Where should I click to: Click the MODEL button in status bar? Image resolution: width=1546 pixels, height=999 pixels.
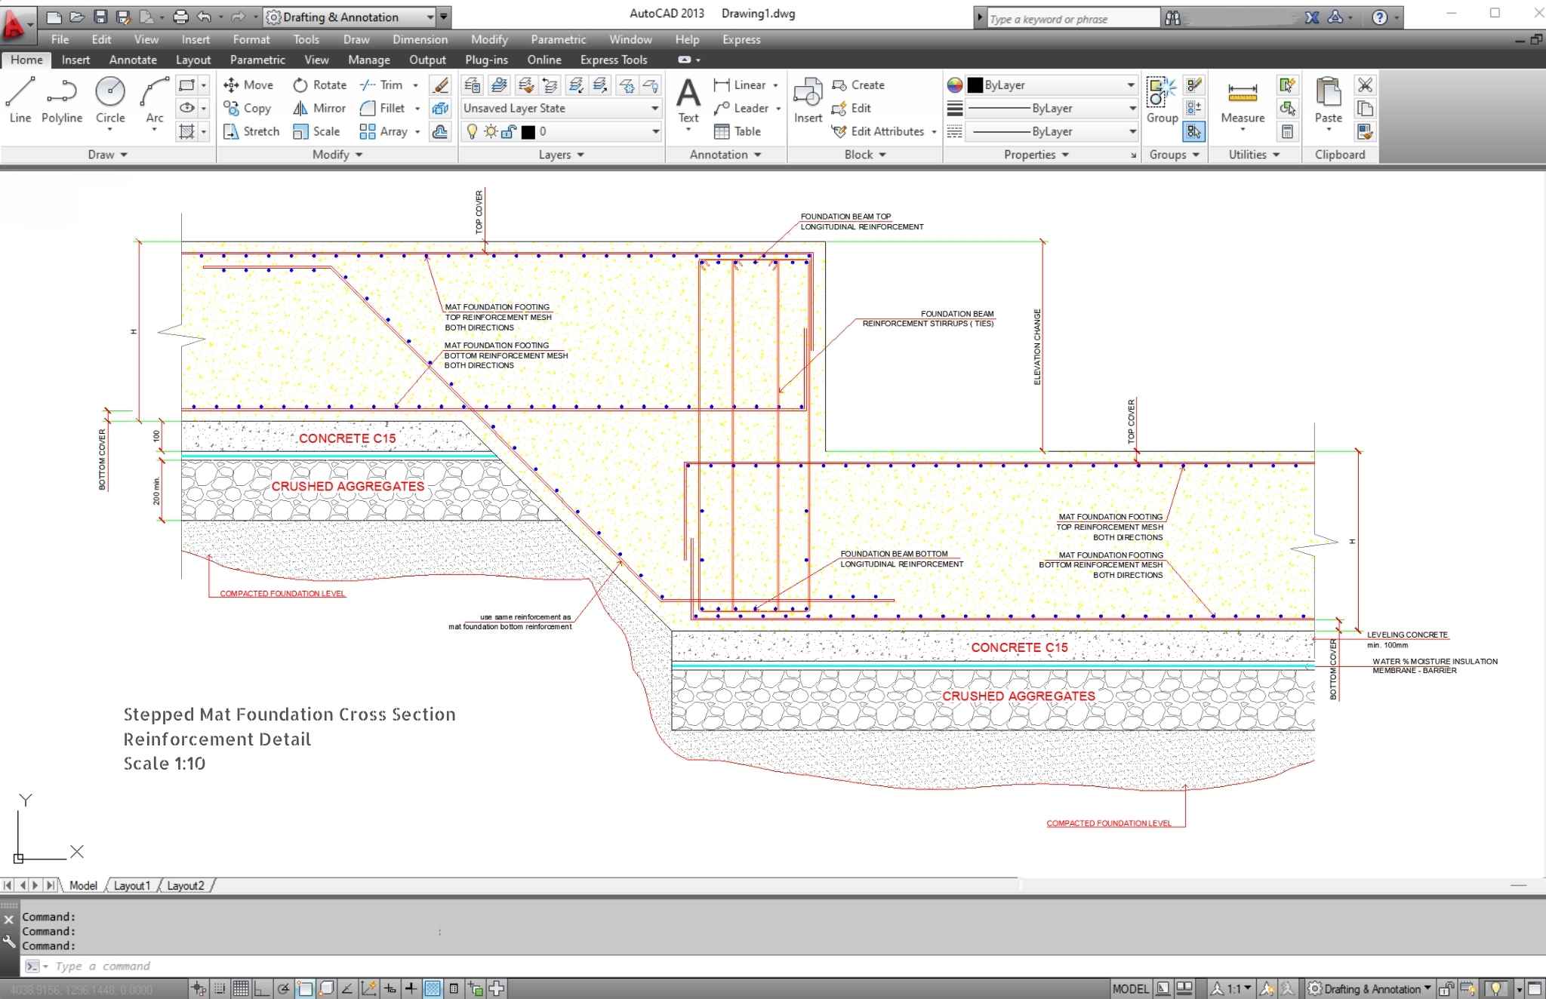[1130, 988]
